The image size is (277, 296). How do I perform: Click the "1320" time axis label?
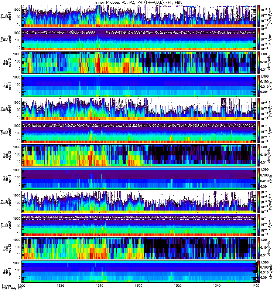(178, 285)
